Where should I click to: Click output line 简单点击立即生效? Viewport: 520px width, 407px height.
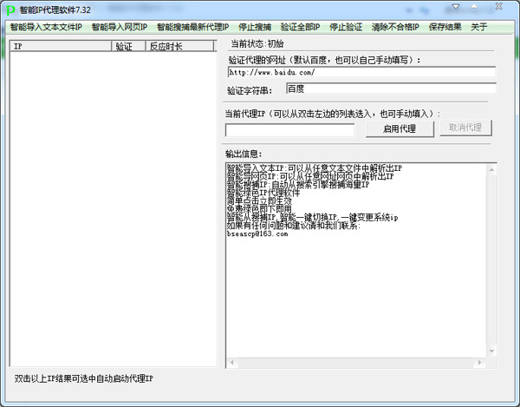tap(259, 200)
